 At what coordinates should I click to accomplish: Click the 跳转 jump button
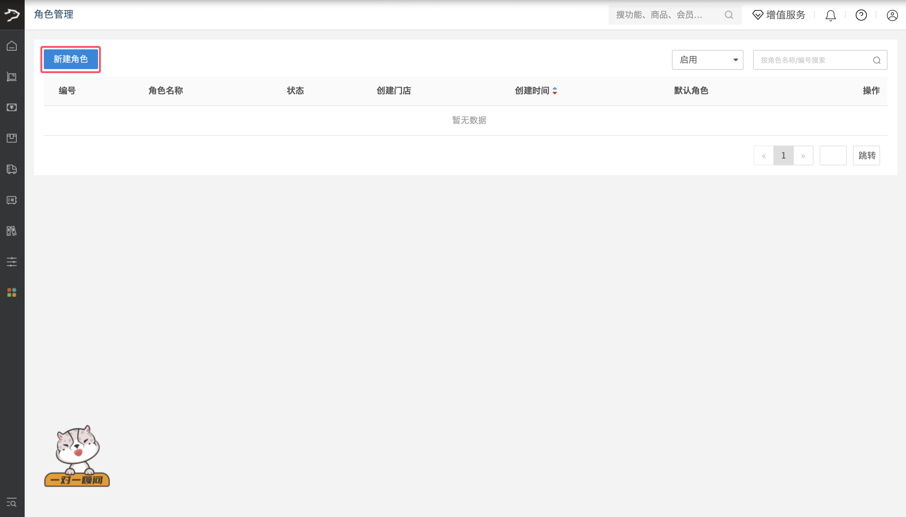click(x=866, y=155)
